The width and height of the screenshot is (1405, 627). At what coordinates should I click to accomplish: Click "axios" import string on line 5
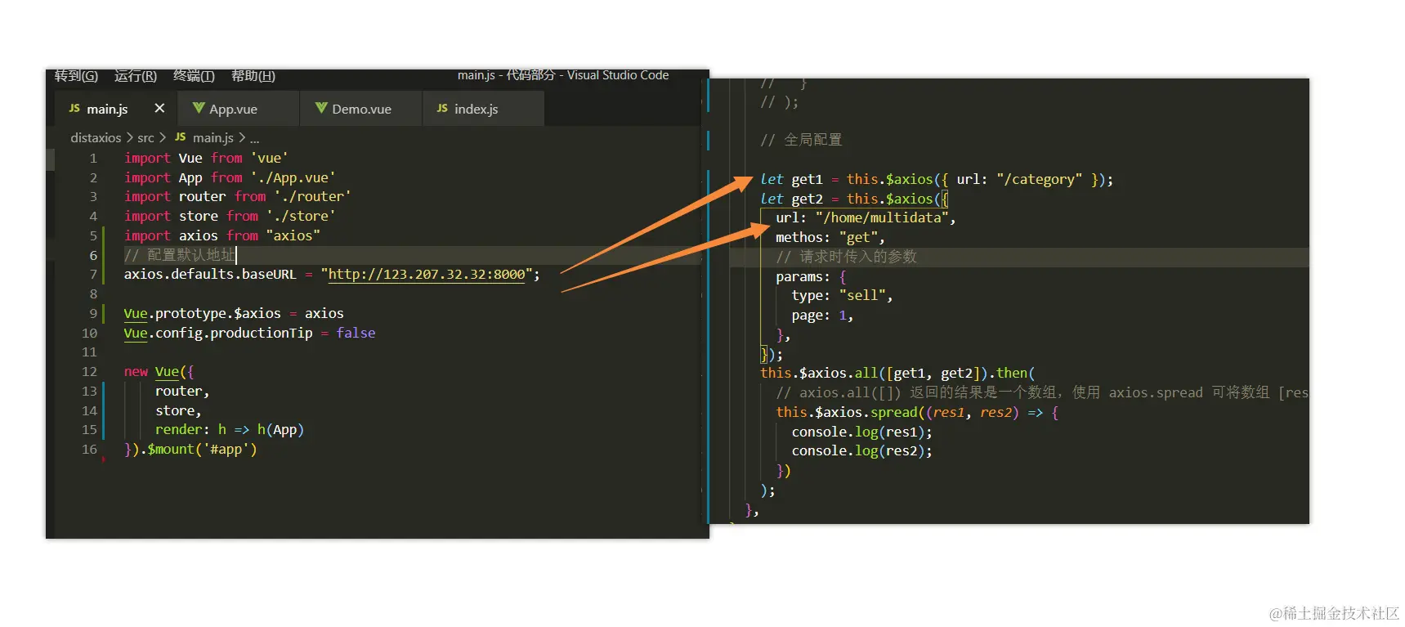[x=293, y=236]
